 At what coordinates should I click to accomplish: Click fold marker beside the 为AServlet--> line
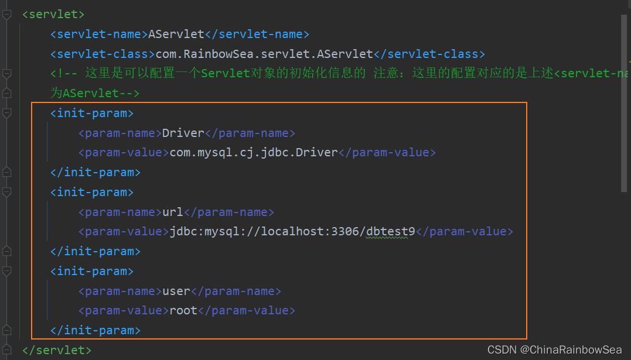tap(7, 93)
